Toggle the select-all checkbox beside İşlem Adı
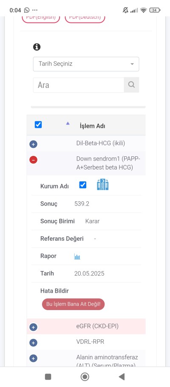This screenshot has height=387, width=170. 38,124
